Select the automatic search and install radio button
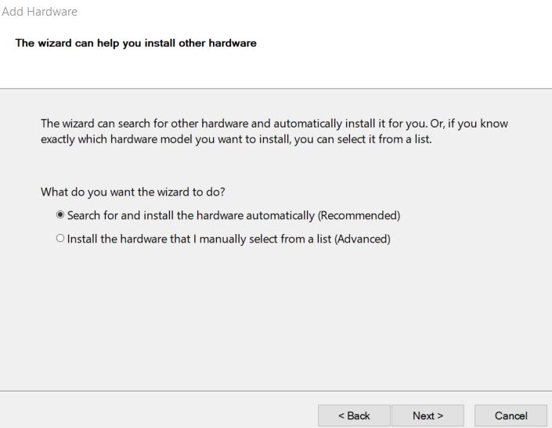Screen dimensions: 552x428 (60, 214)
